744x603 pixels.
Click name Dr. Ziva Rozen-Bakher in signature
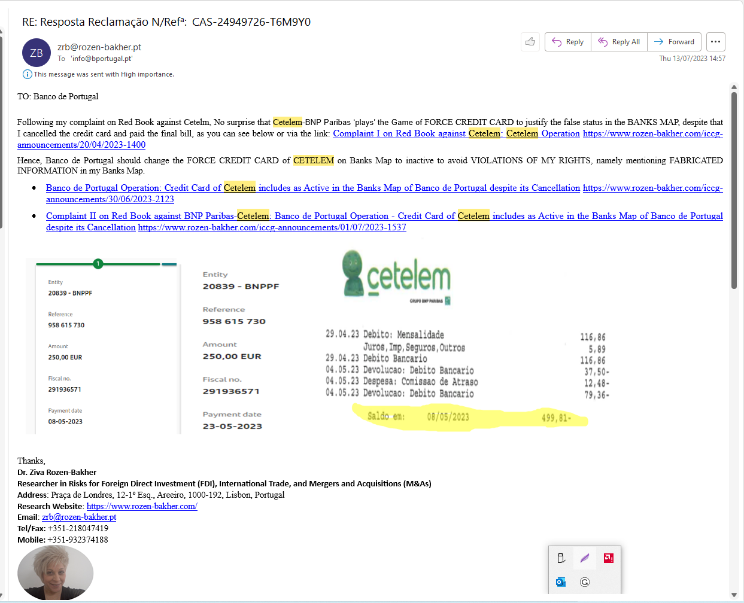point(57,472)
